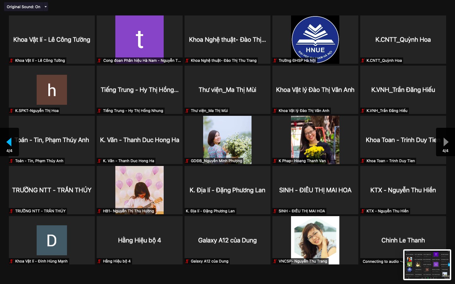Toggle the Original Sound: On button
The image size is (455, 284).
(23, 7)
